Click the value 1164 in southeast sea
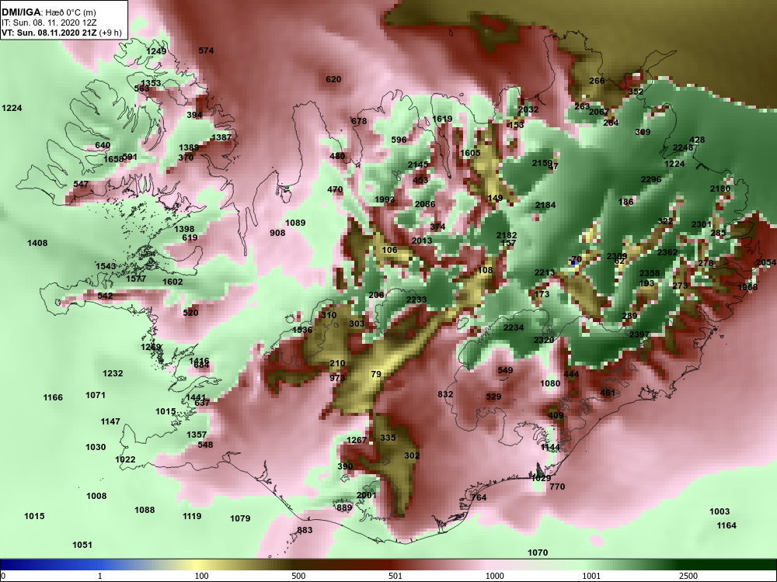 tap(726, 525)
